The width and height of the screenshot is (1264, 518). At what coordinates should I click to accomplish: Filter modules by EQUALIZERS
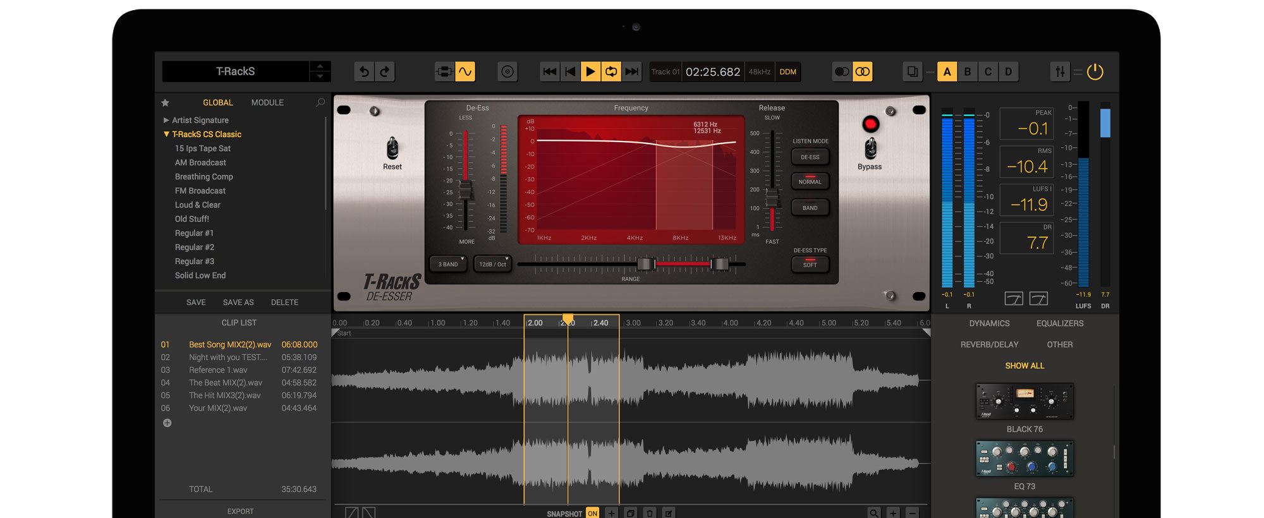(x=1060, y=323)
